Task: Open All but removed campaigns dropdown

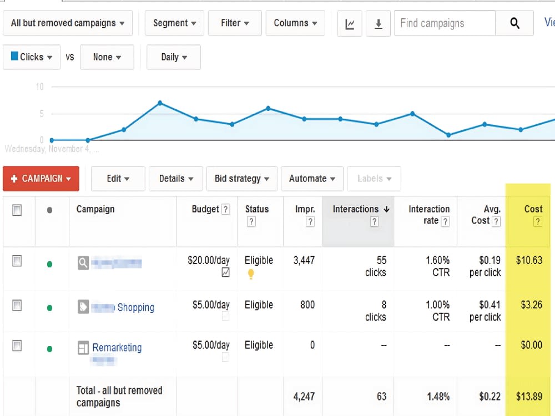Action: tap(68, 23)
